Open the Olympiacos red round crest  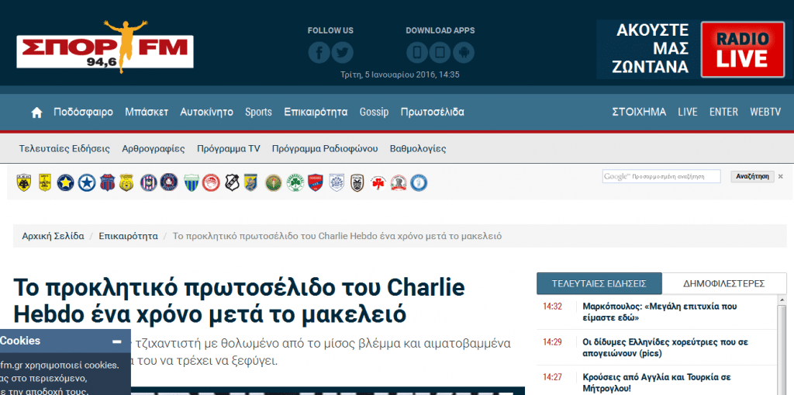click(x=211, y=182)
